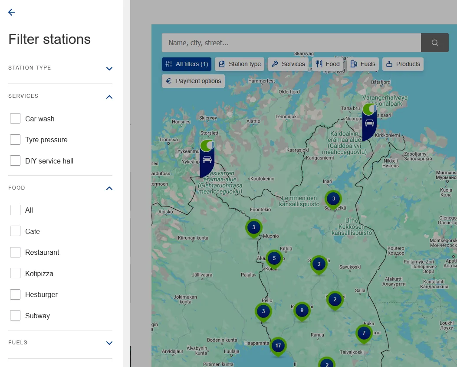This screenshot has width=457, height=367.
Task: Check the Kotipizza food option
Action: 15,273
